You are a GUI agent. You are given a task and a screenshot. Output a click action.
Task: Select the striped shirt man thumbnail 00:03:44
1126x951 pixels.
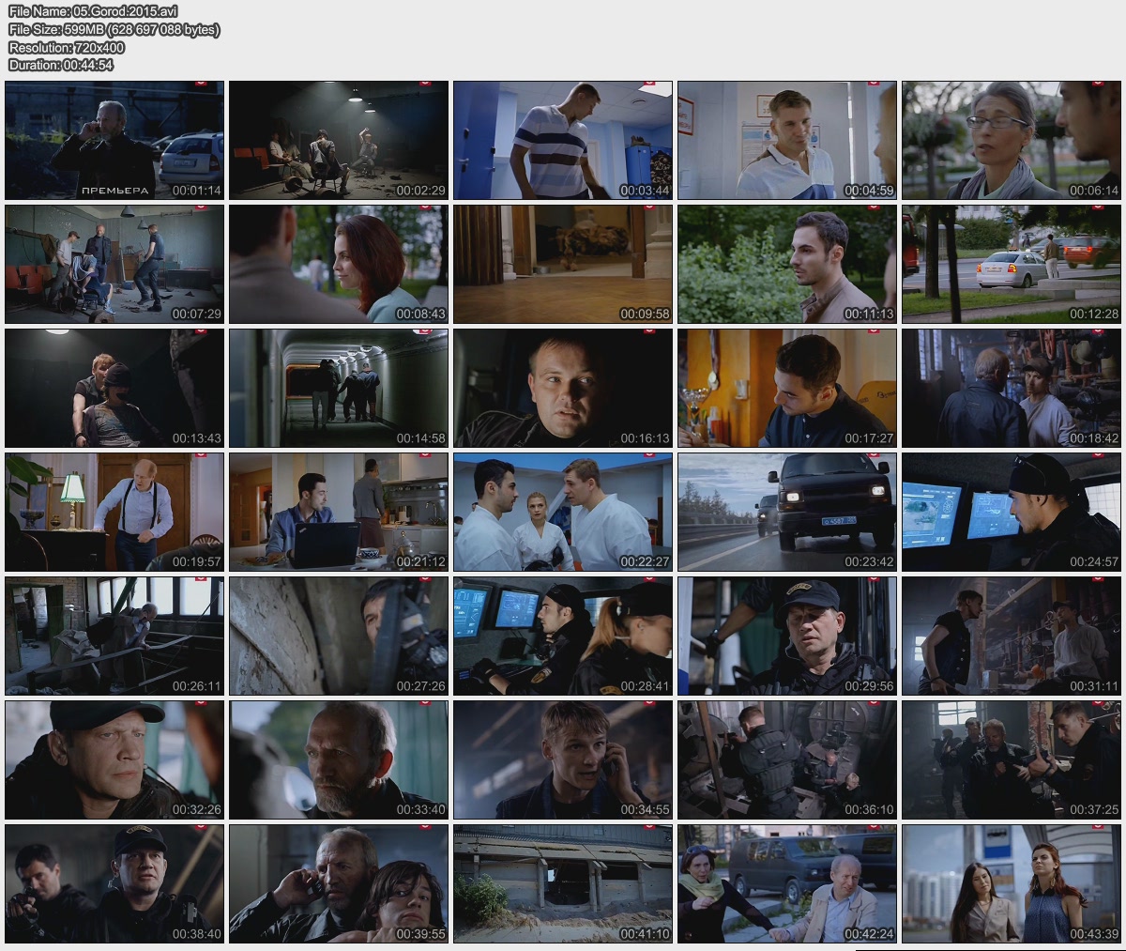click(563, 140)
